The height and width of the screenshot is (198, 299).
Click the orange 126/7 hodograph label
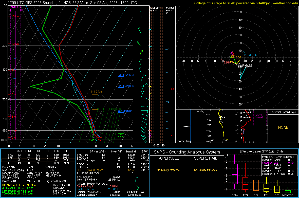click(238, 57)
